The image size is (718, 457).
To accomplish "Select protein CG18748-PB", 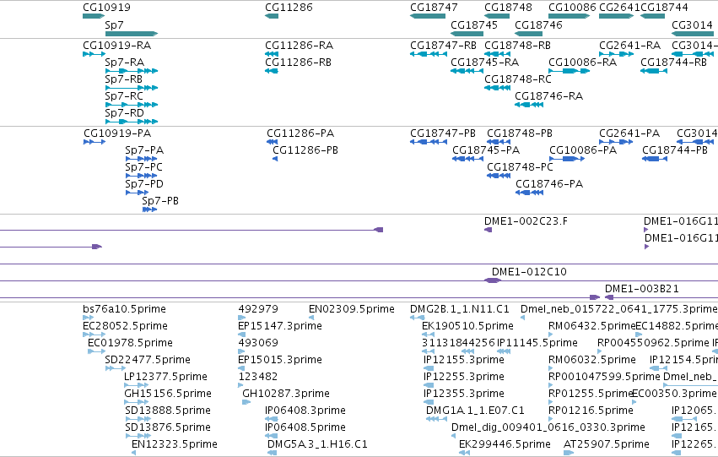I will 520,133.
